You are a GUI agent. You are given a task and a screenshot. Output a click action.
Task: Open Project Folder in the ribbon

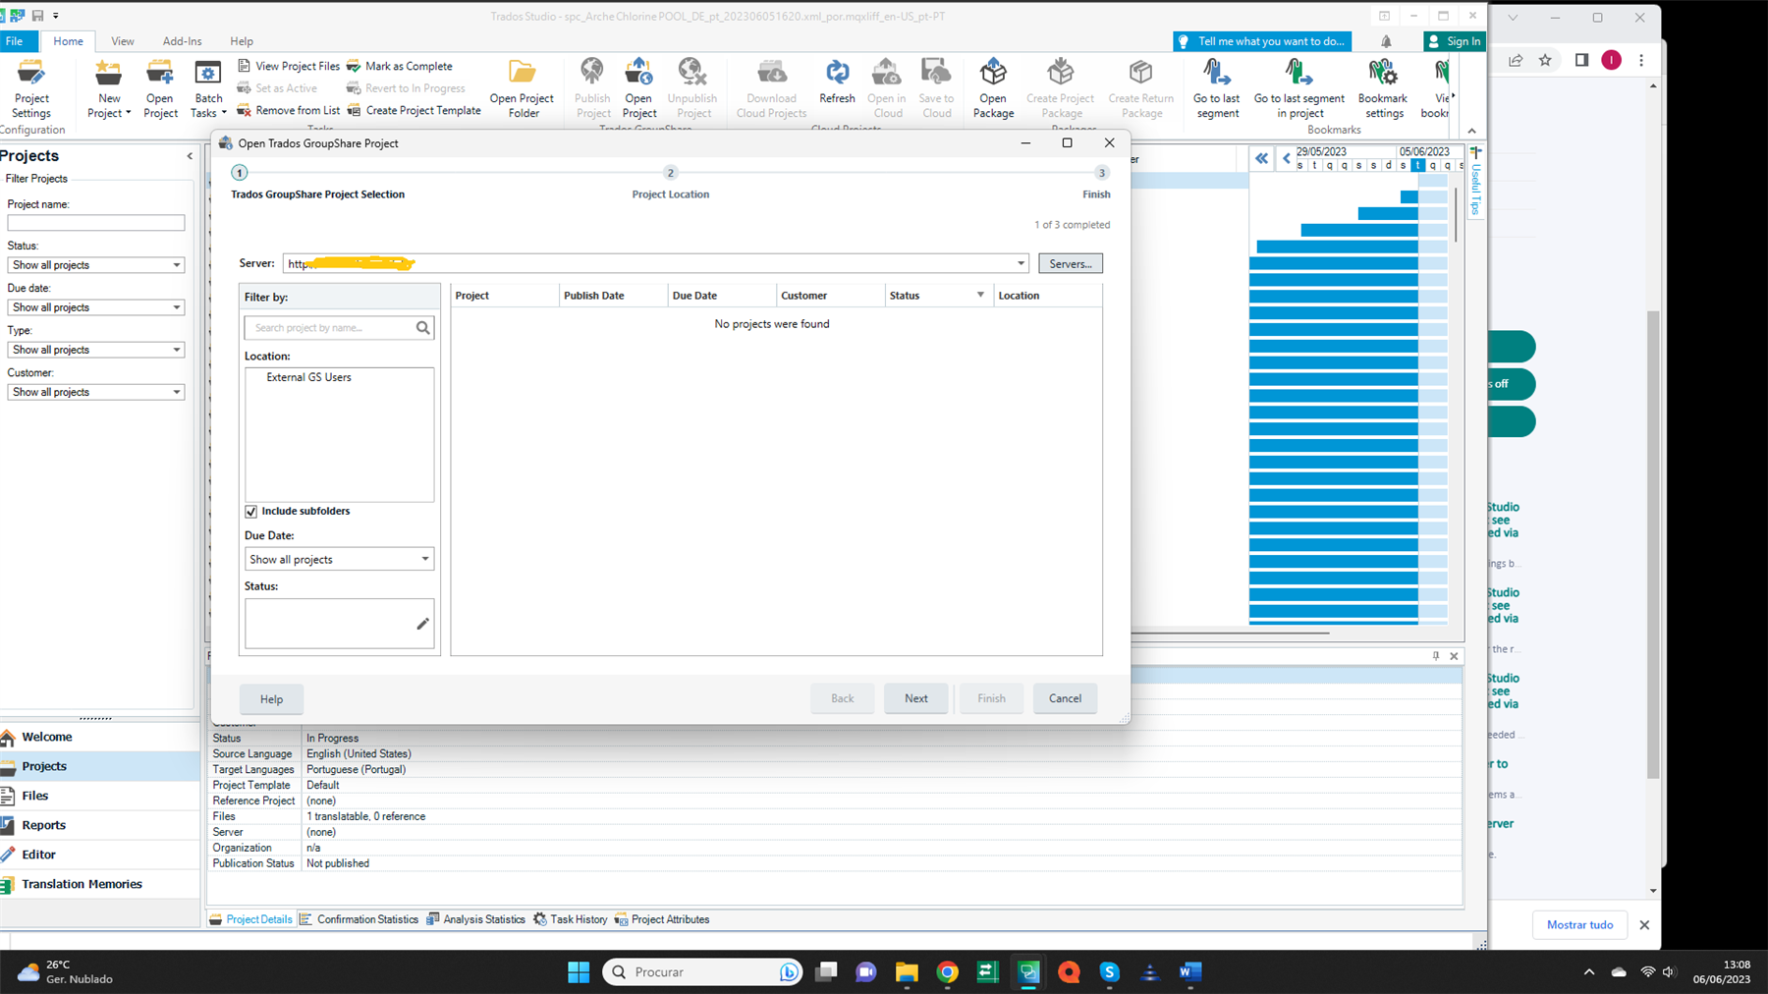(x=523, y=88)
